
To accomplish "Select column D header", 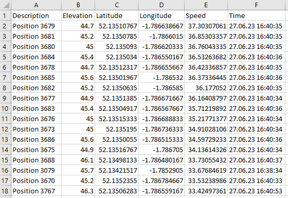I will (161, 5).
